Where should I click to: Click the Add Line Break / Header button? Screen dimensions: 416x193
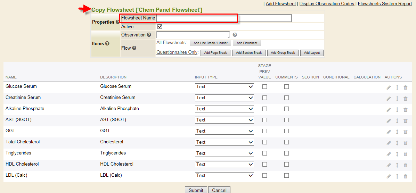coord(210,43)
